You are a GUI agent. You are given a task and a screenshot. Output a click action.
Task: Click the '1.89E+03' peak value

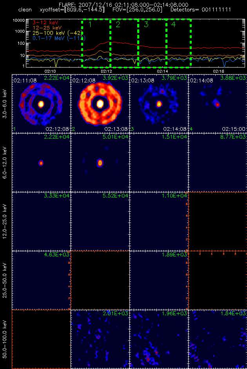click(174, 254)
